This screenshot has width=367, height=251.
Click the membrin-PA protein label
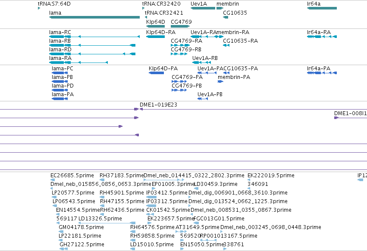point(234,77)
